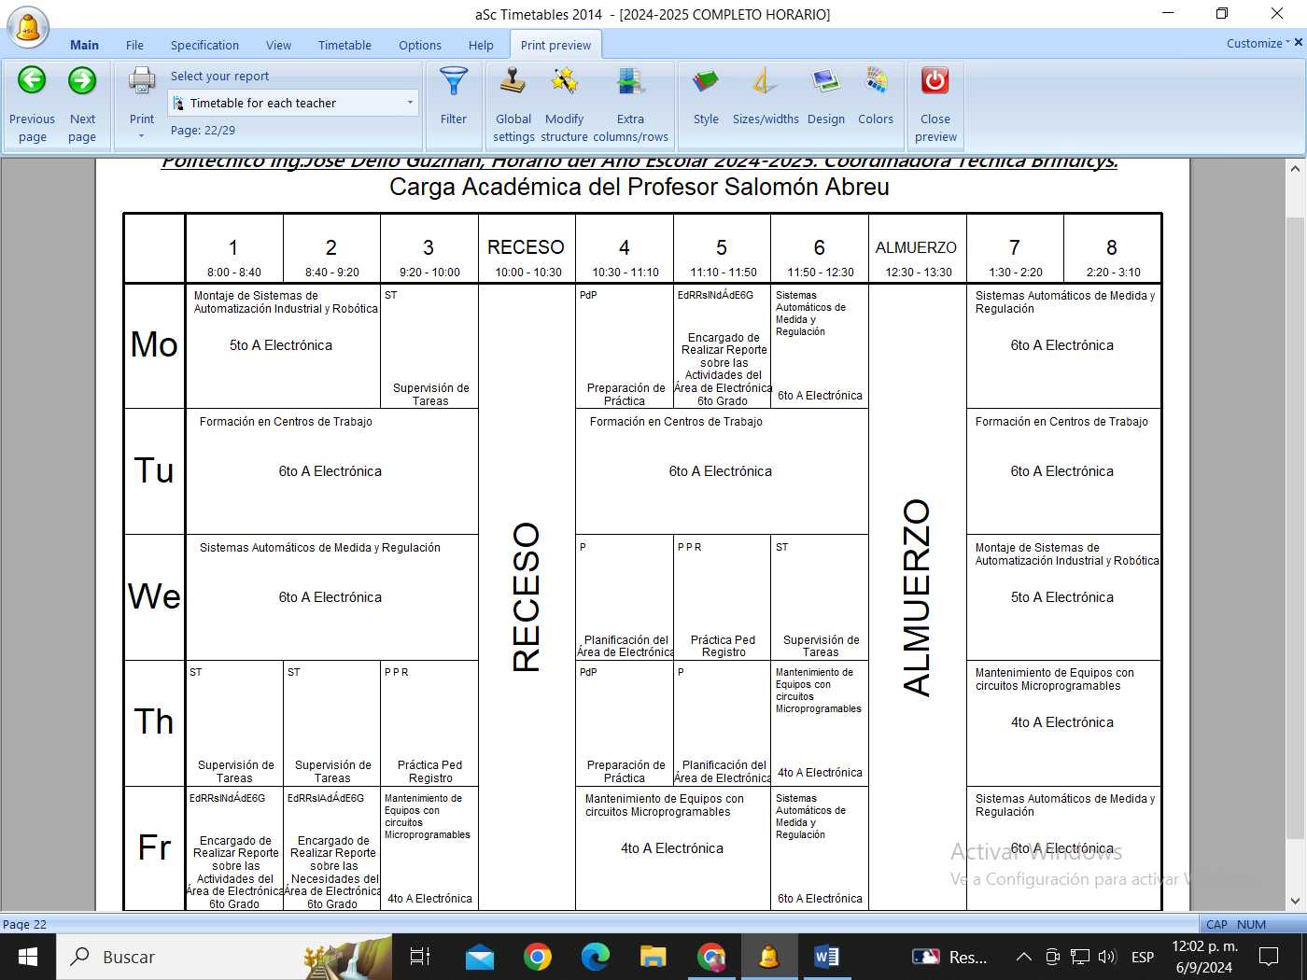Viewport: 1307px width, 980px height.
Task: Open the Timetable tab
Action: [x=344, y=45]
